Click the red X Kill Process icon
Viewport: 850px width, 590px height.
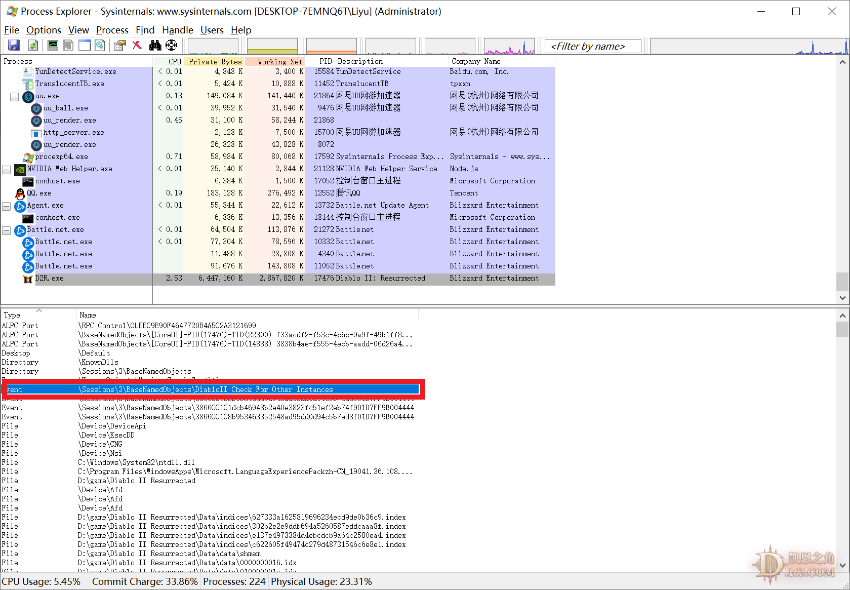(x=137, y=46)
